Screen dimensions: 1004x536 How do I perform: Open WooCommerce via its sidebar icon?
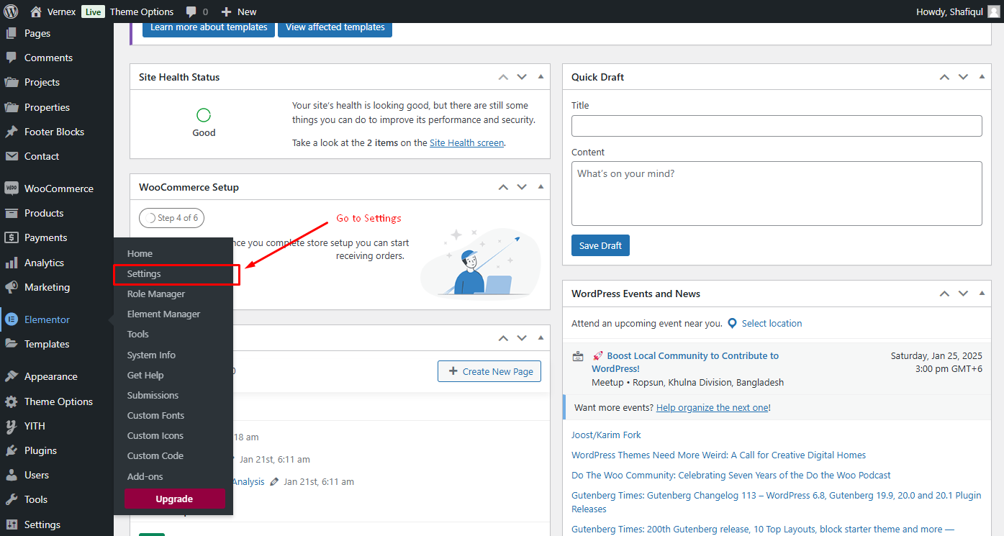pyautogui.click(x=12, y=188)
